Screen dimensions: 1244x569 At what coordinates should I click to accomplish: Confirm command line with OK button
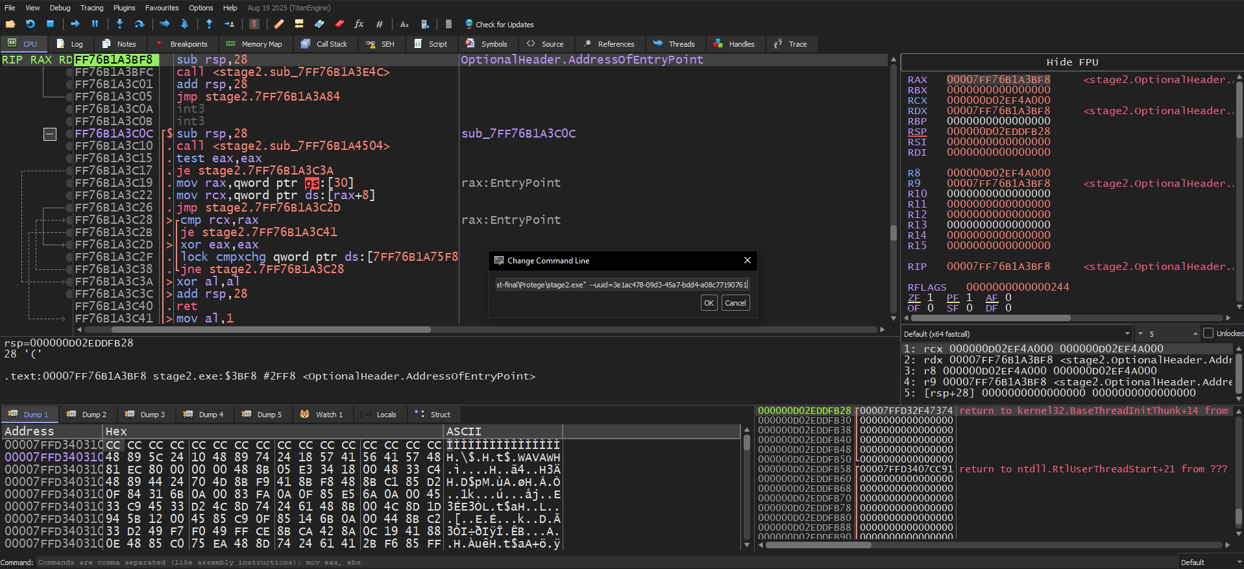[x=709, y=303]
